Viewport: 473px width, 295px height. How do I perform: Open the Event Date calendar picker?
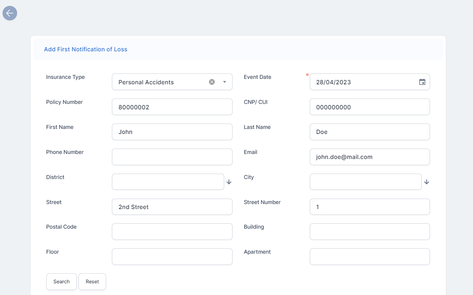click(422, 82)
